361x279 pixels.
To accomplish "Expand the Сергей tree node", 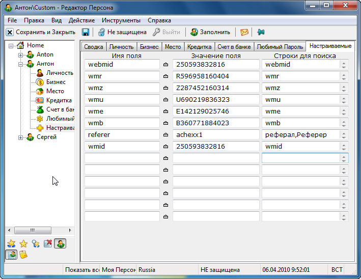I will point(20,137).
